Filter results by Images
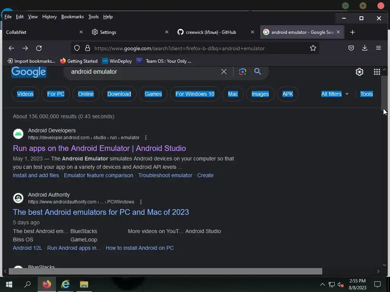The width and height of the screenshot is (390, 292). tap(260, 94)
